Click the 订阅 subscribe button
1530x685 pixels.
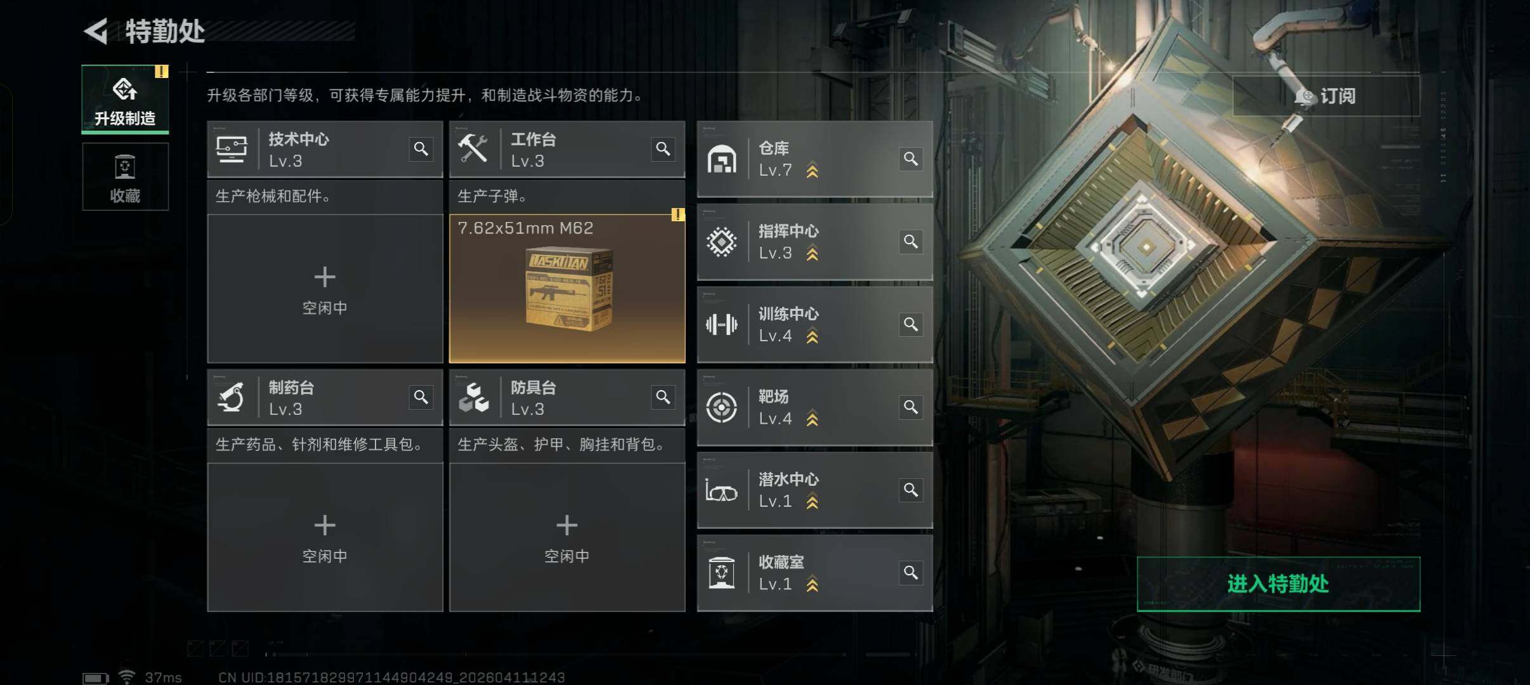(1326, 96)
